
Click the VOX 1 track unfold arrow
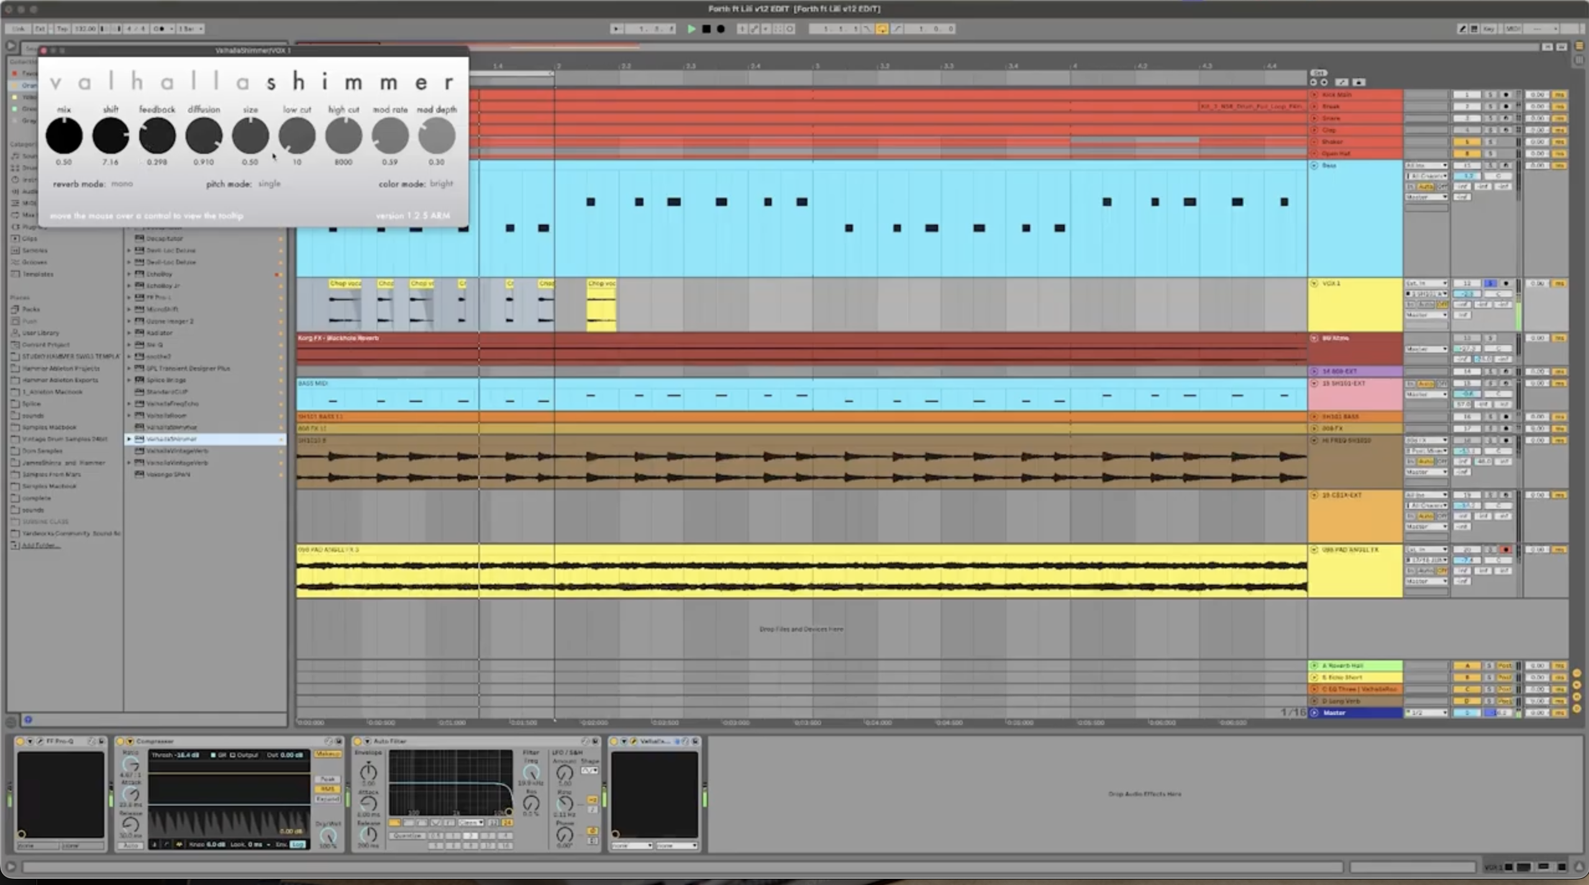(1314, 284)
